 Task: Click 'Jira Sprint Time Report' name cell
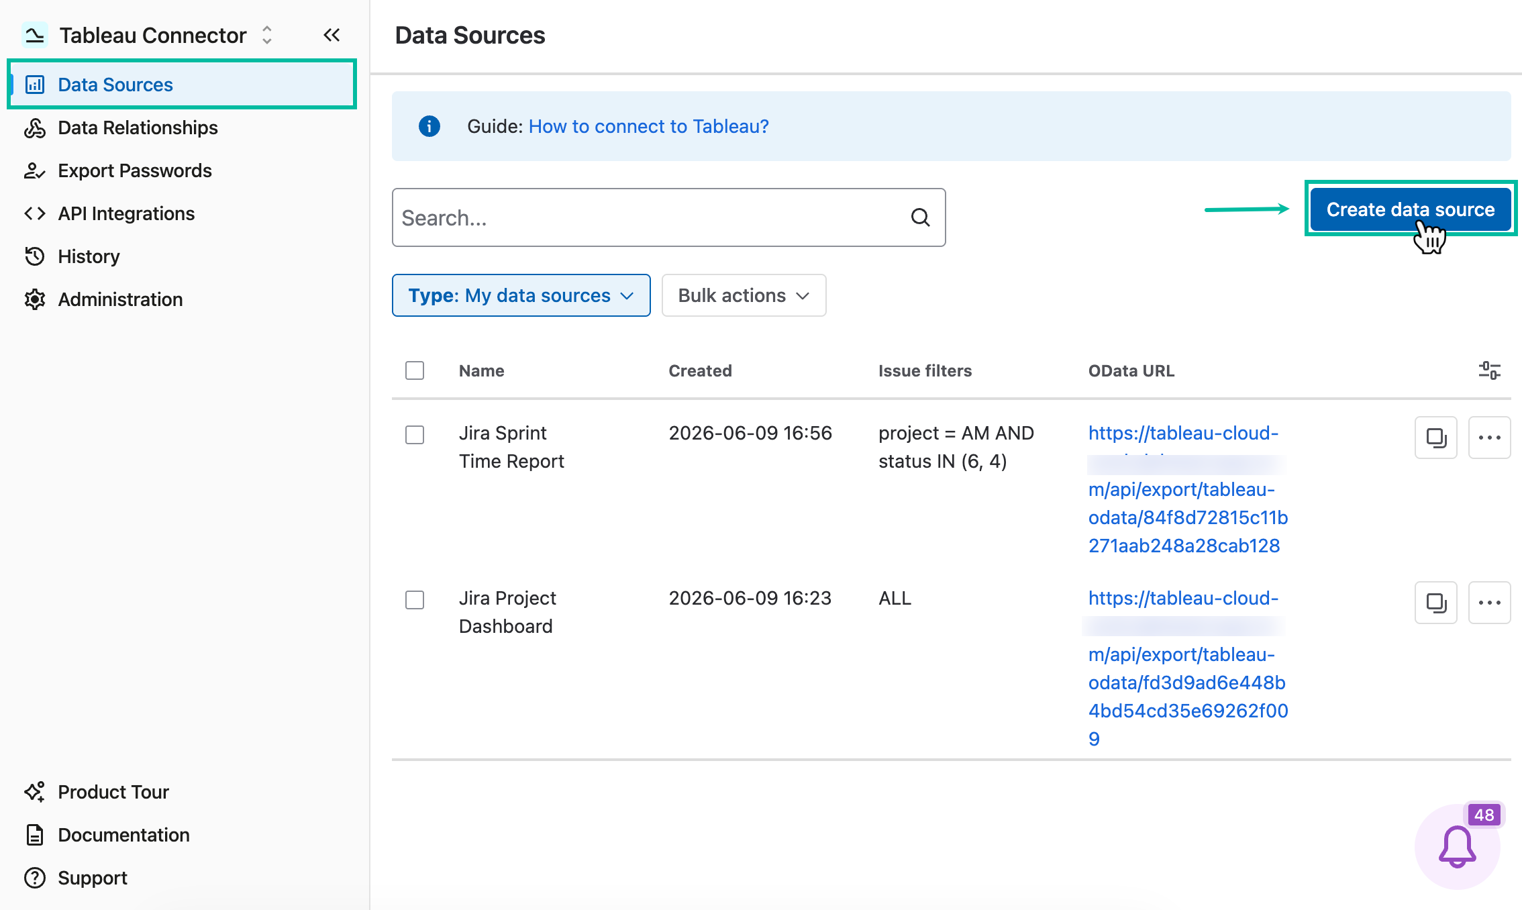(511, 447)
